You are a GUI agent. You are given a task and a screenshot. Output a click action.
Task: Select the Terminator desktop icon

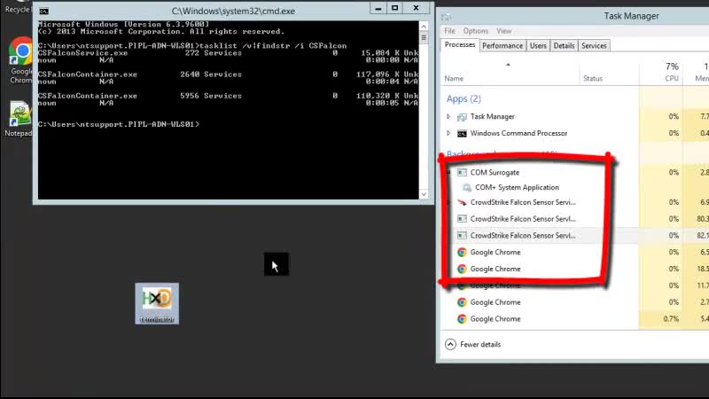(157, 303)
